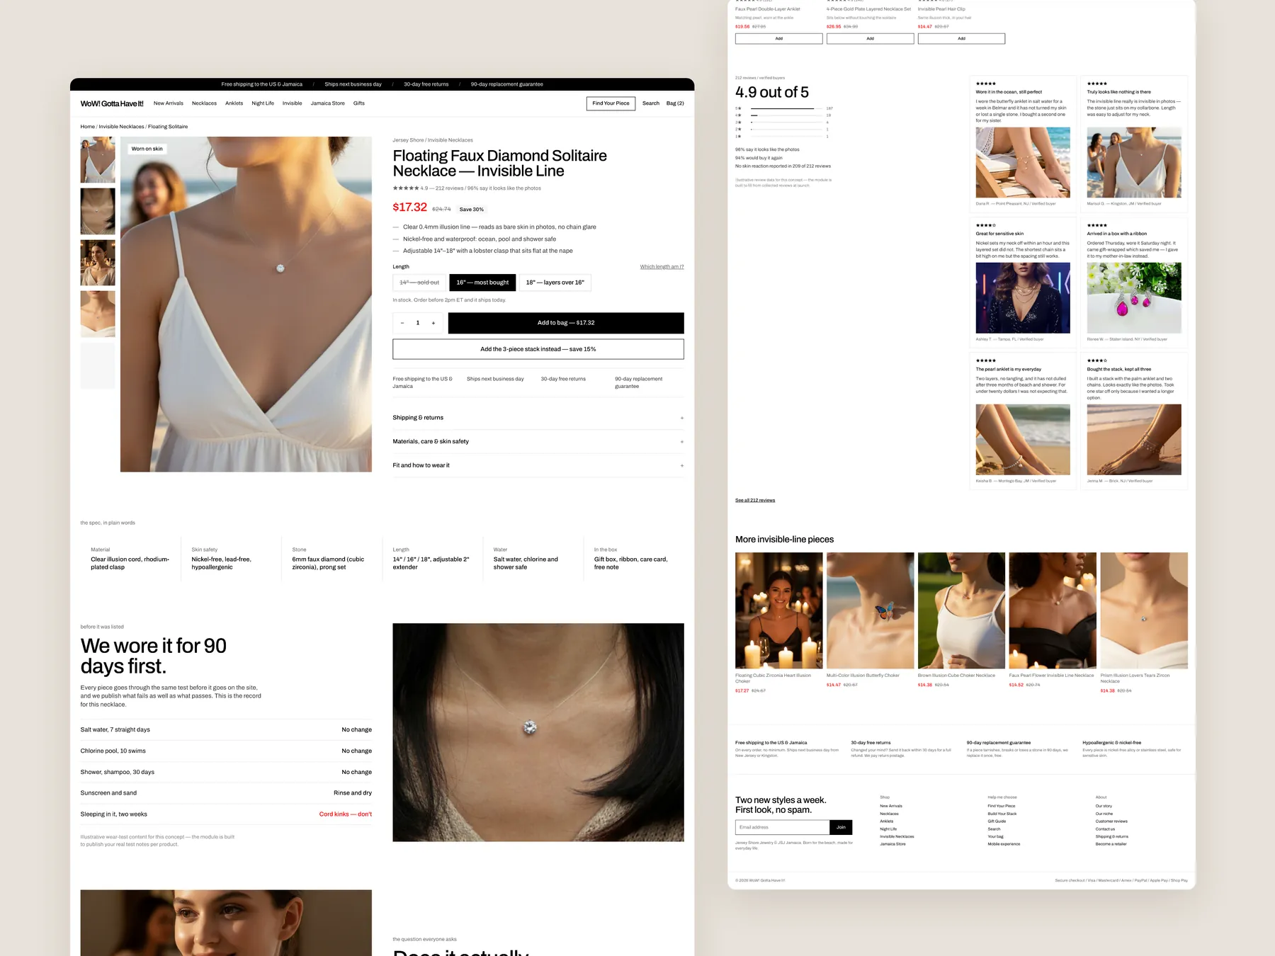Open Brown Illusion Cube Choker Necklace image
Viewport: 1275px width, 956px height.
point(961,610)
